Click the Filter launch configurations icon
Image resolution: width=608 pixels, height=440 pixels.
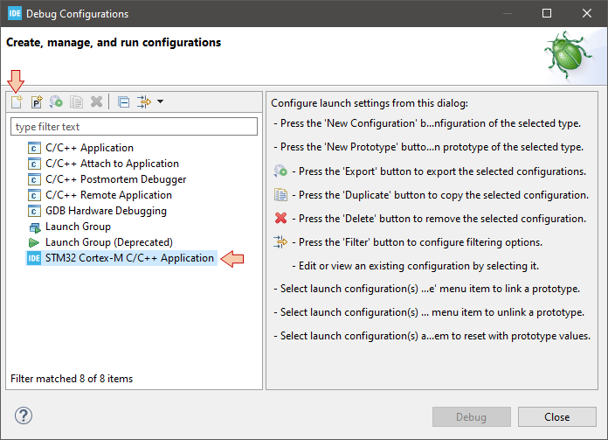(144, 101)
